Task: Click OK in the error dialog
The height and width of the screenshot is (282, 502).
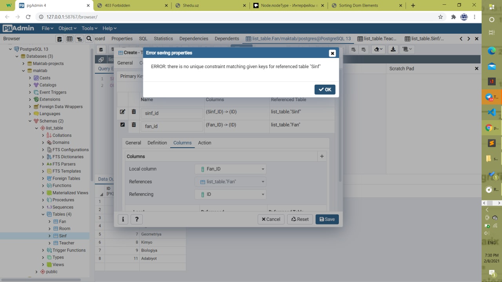Action: coord(325,90)
